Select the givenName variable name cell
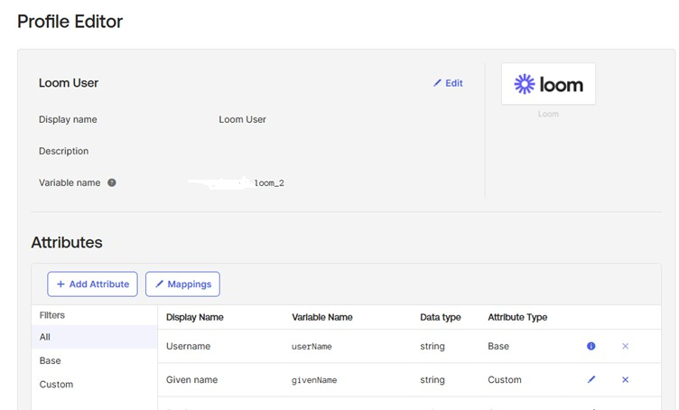 pyautogui.click(x=314, y=380)
